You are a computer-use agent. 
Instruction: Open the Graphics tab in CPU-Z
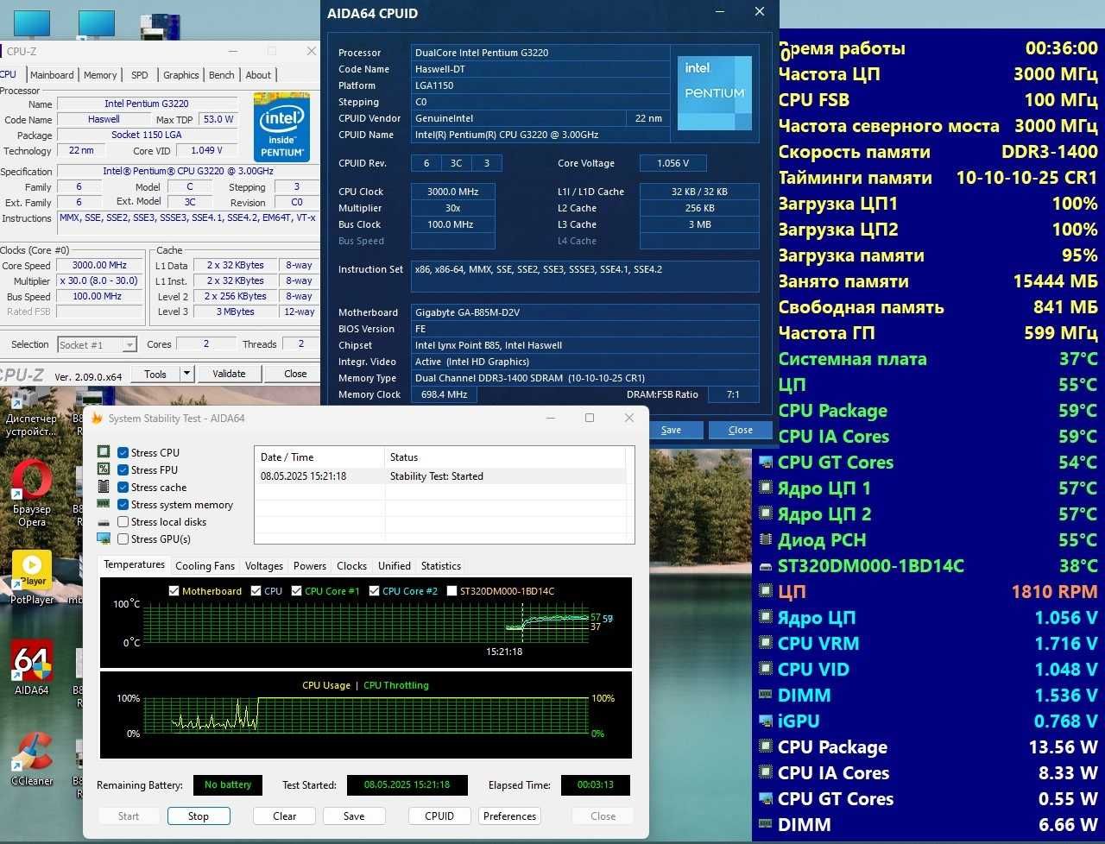click(180, 75)
